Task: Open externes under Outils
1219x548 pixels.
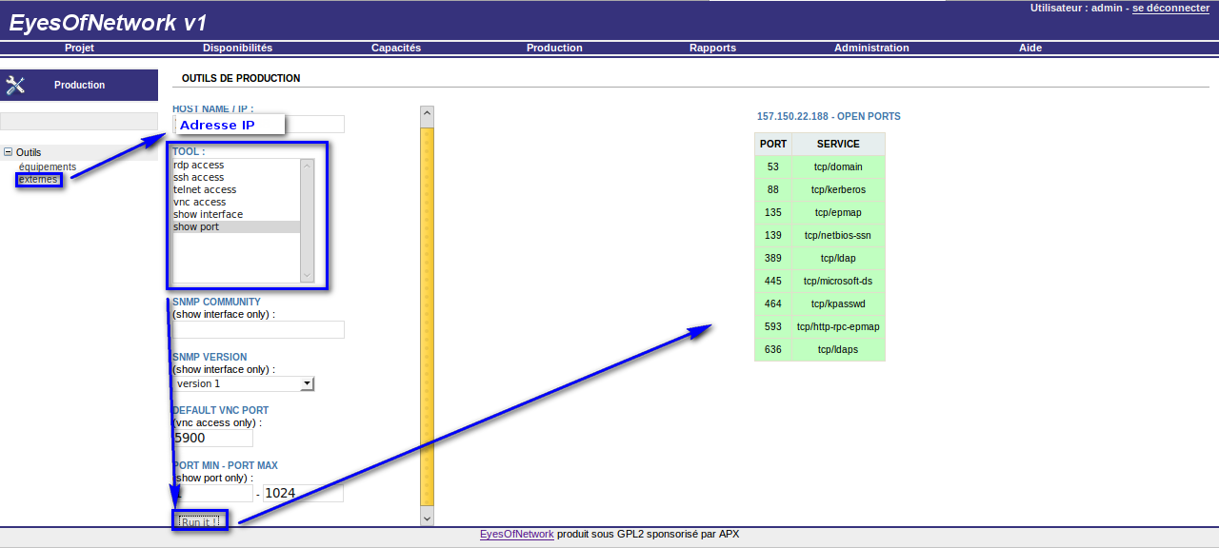Action: tap(39, 180)
